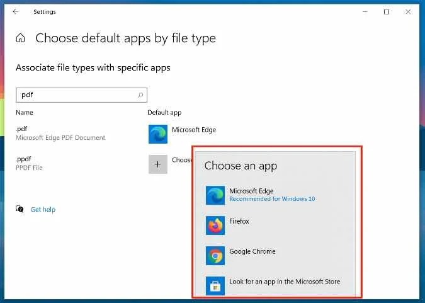The height and width of the screenshot is (303, 425).
Task: Click the Microsoft Edge default app label for .pdf
Action: coord(194,130)
